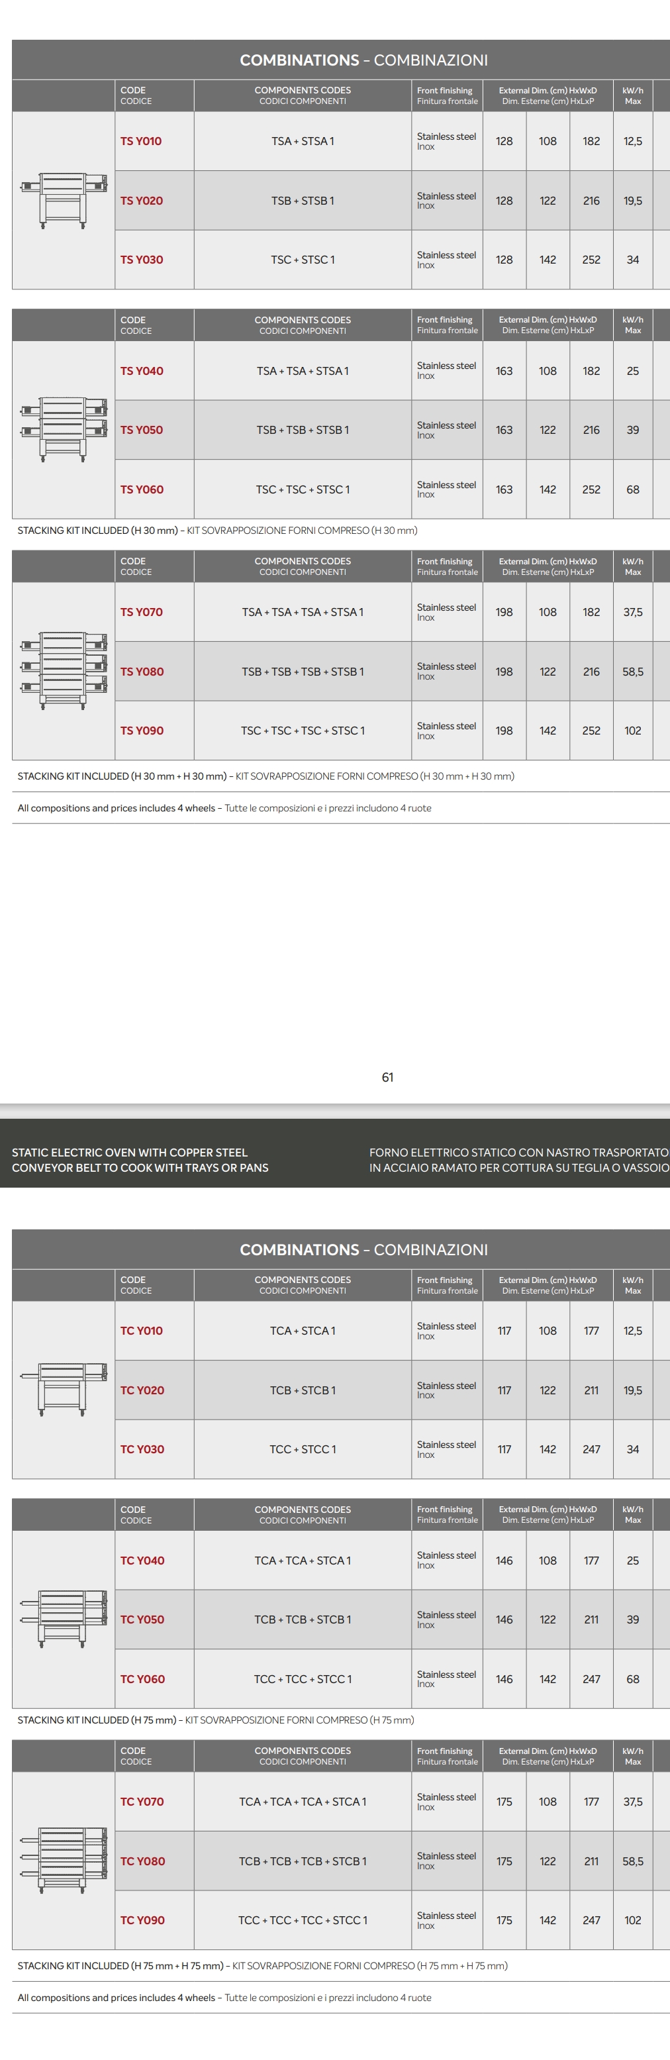Click the double-deck TS oven illustration

63,429
